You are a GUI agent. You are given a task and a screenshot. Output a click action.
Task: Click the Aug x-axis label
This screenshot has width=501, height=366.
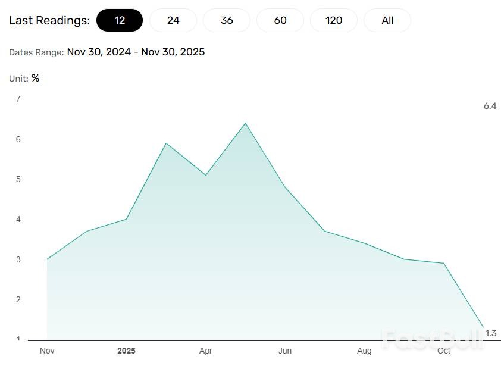365,351
